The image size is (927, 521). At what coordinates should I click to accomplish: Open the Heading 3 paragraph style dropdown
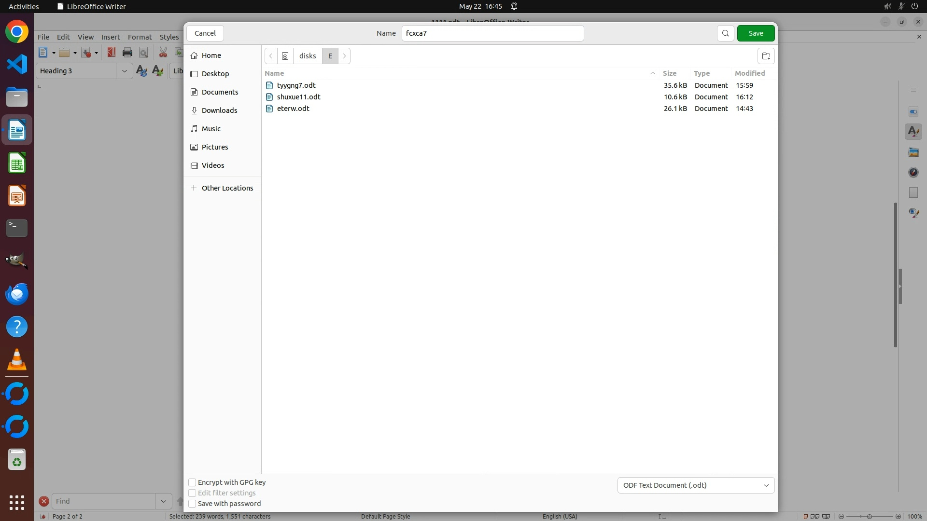tap(124, 71)
